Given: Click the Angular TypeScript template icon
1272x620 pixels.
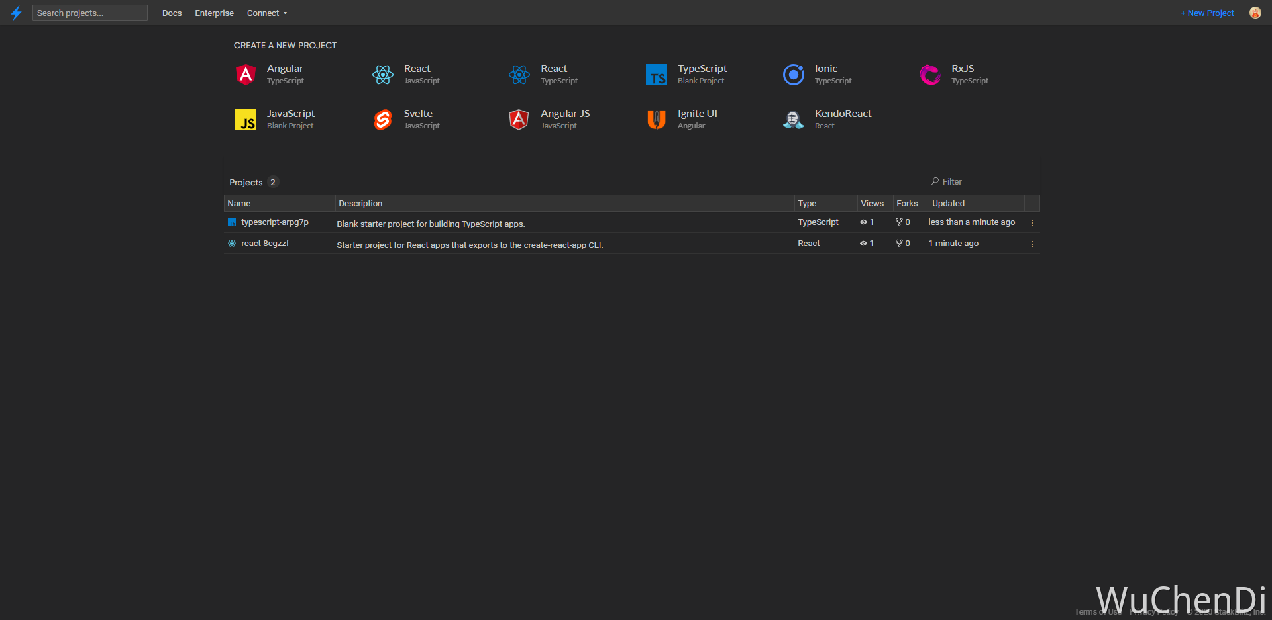Looking at the screenshot, I should point(246,75).
